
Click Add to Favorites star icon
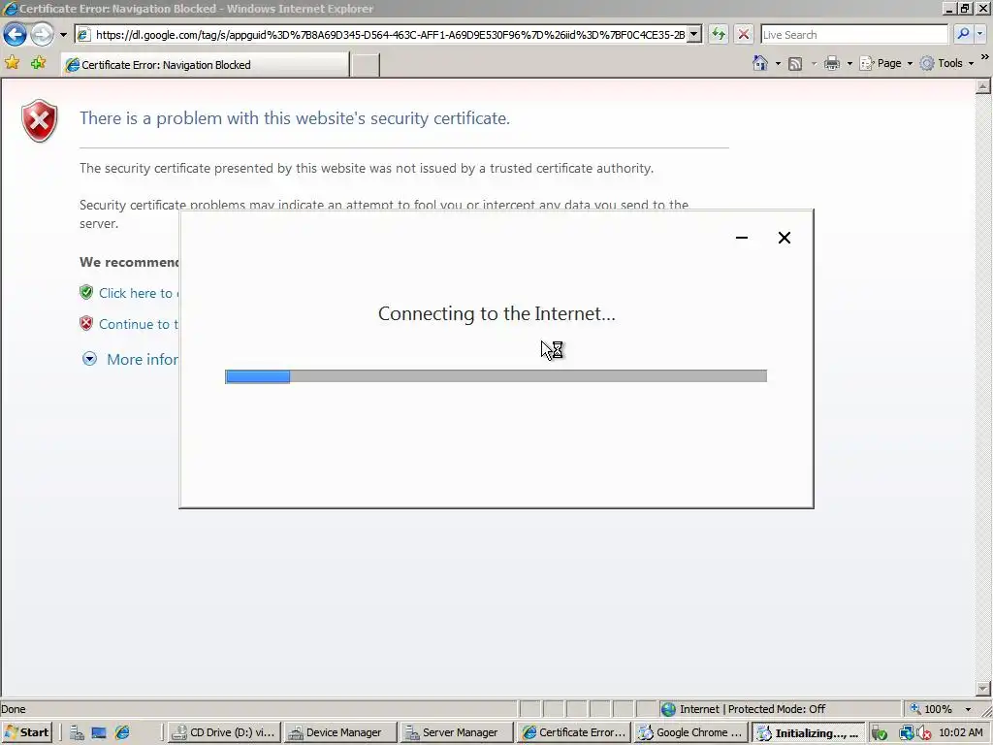pos(38,63)
